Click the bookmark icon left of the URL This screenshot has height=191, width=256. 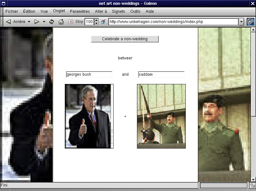[x=103, y=22]
